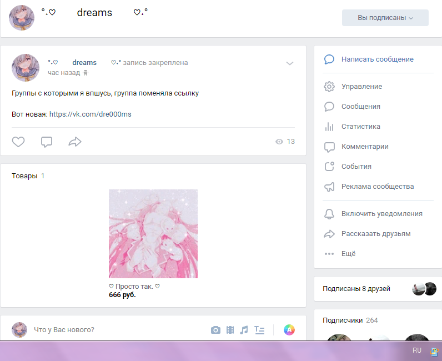Open the vk.com/dre000ms link
442x361 pixels.
(90, 114)
